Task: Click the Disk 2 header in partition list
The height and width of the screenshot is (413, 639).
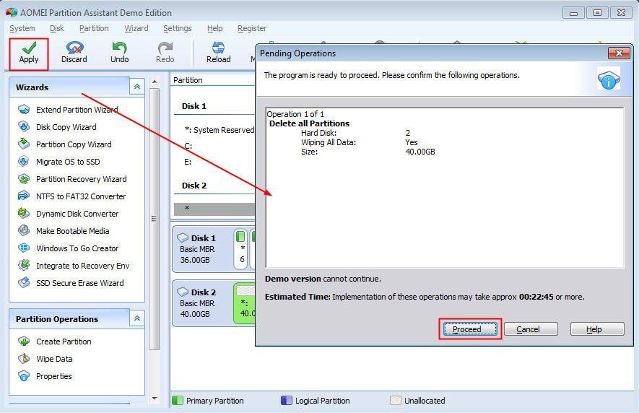Action: (194, 186)
